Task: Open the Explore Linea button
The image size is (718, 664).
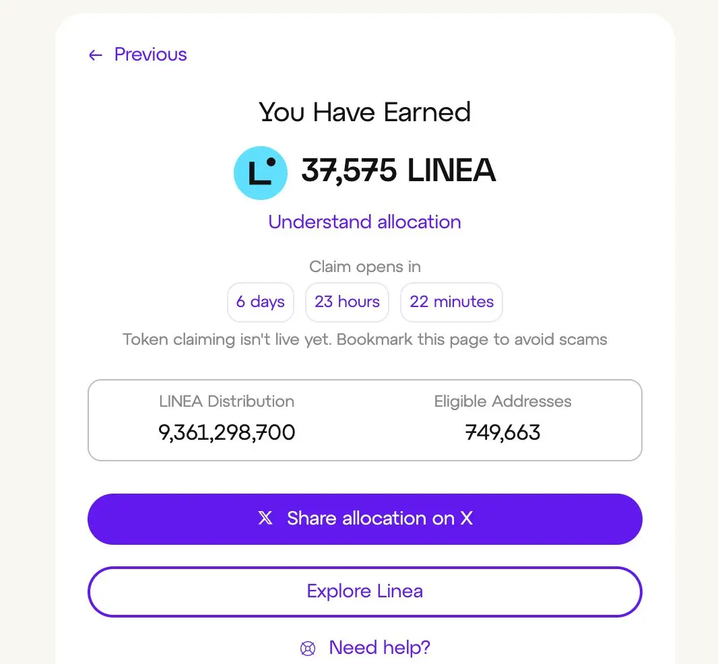Action: 365,591
